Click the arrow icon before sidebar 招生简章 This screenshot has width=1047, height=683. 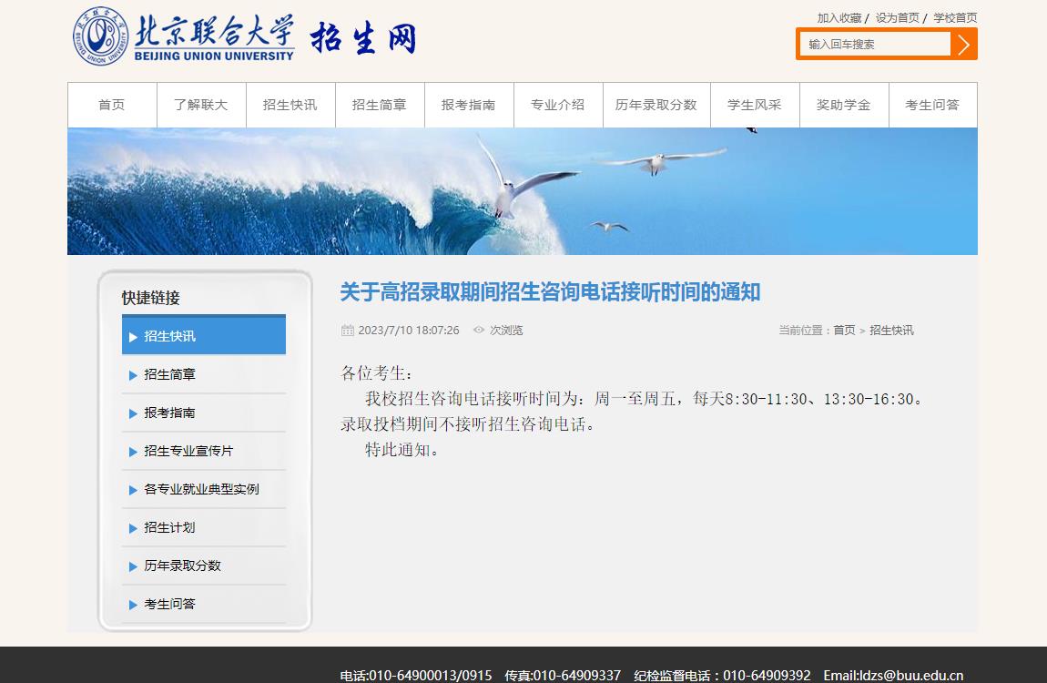coord(133,375)
